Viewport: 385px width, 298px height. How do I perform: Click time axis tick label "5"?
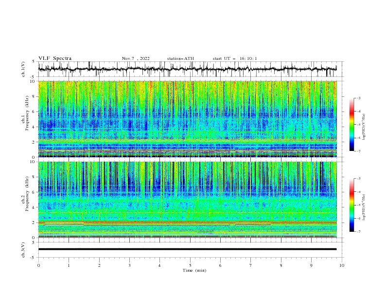click(x=190, y=265)
